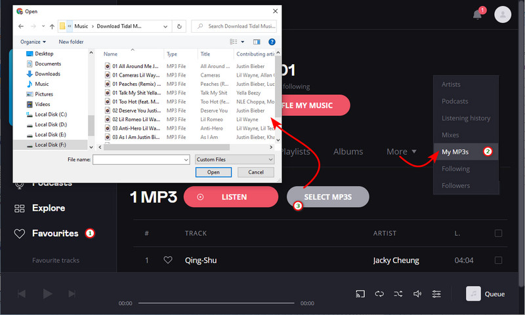Screen dimensions: 525x315
Task: Click the refresh button in Open dialog
Action: 179,26
